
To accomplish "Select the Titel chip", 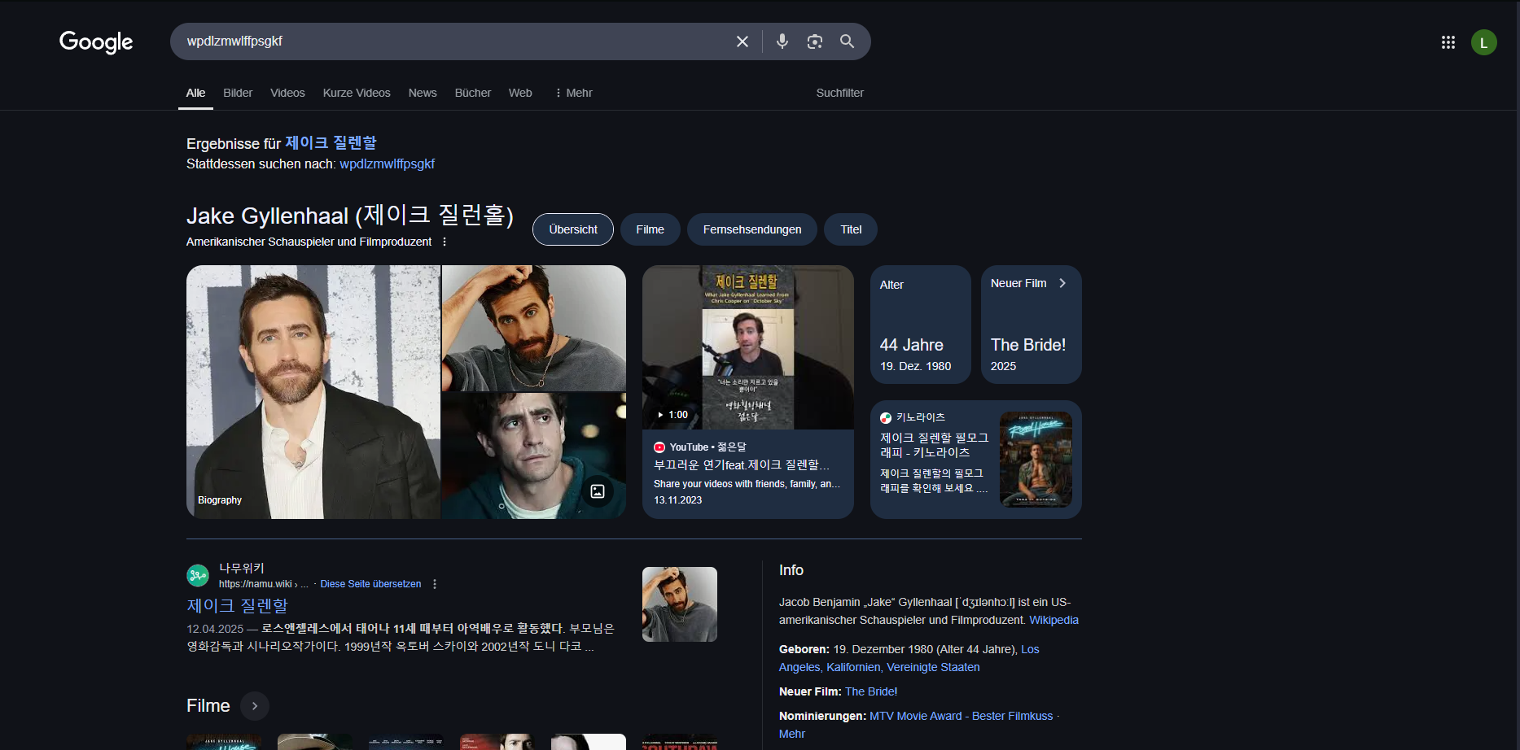I will (x=851, y=229).
